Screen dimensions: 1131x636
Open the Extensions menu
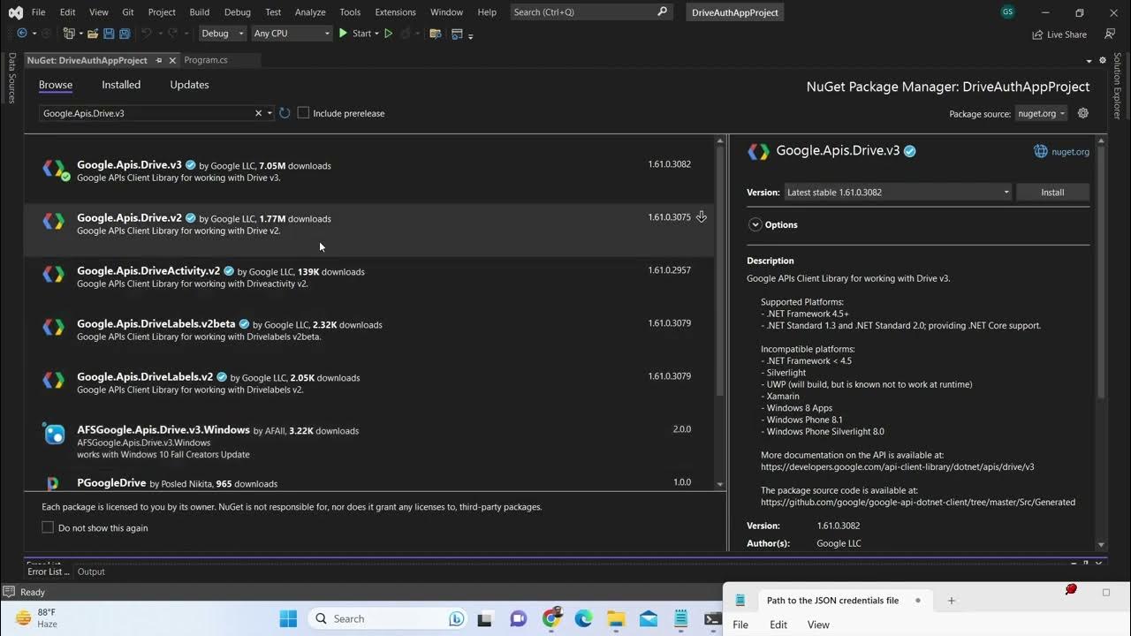pyautogui.click(x=395, y=12)
